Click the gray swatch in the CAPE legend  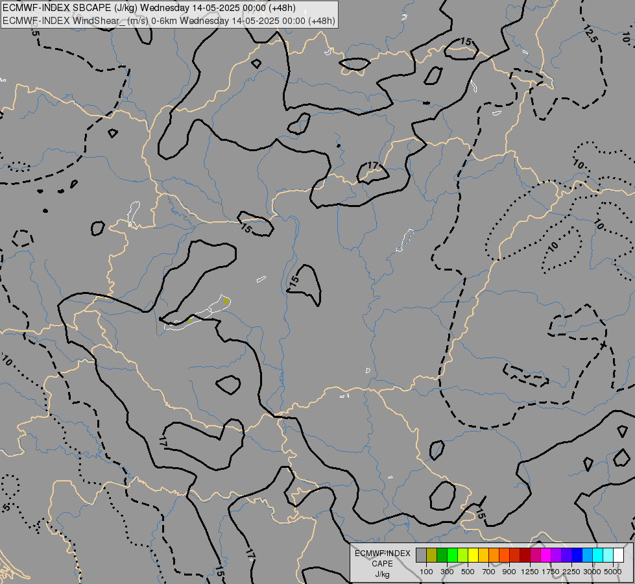[421, 555]
